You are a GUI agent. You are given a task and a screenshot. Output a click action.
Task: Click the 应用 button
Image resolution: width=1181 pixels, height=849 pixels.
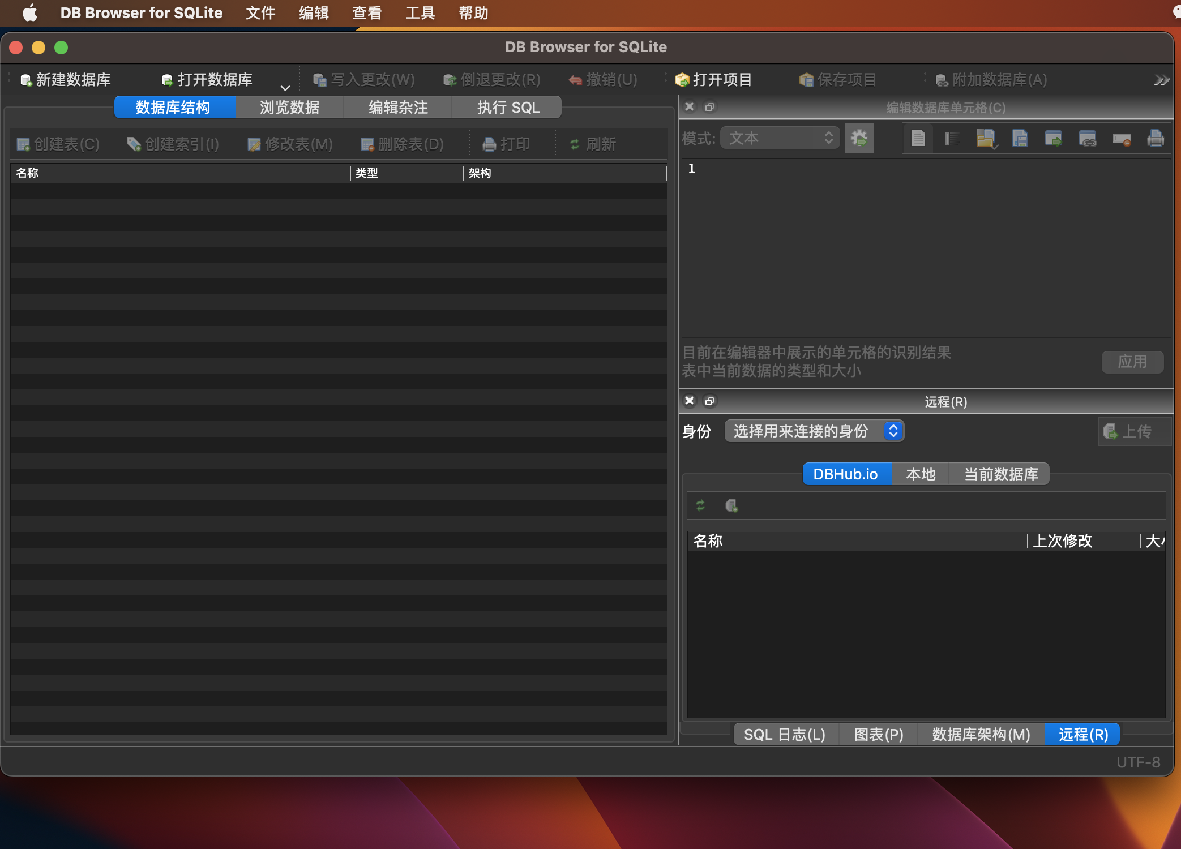(x=1132, y=362)
